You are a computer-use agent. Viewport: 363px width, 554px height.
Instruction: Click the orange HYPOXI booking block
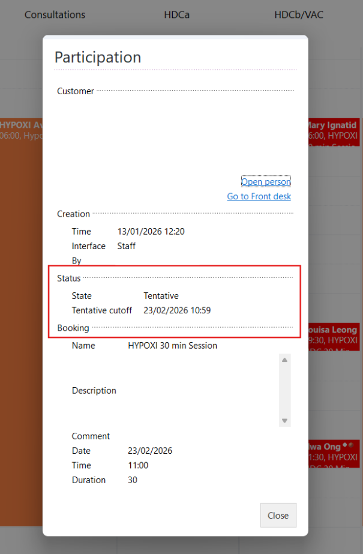coord(21,300)
